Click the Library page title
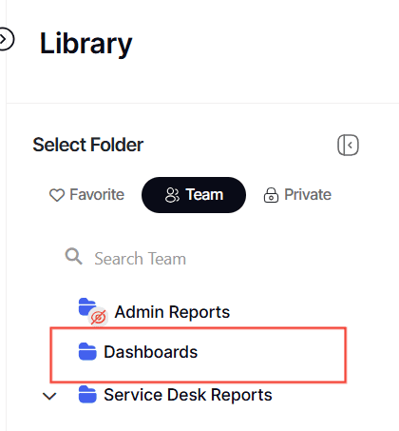The height and width of the screenshot is (431, 399). click(x=85, y=44)
